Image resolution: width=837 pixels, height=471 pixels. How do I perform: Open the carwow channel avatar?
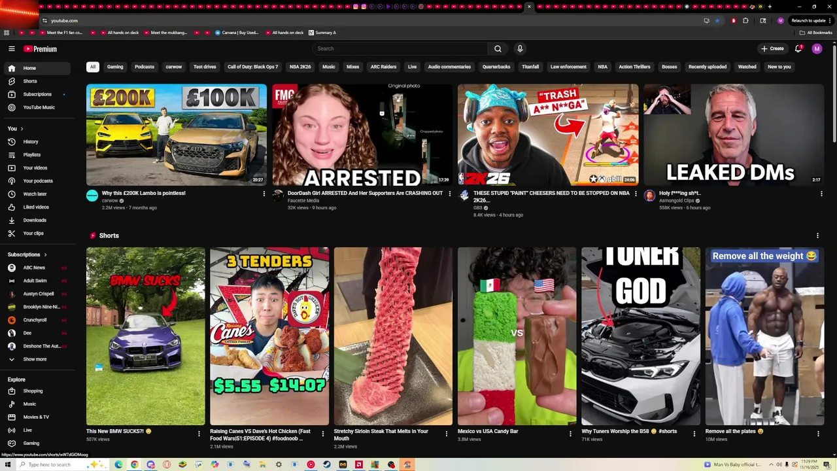(x=92, y=196)
